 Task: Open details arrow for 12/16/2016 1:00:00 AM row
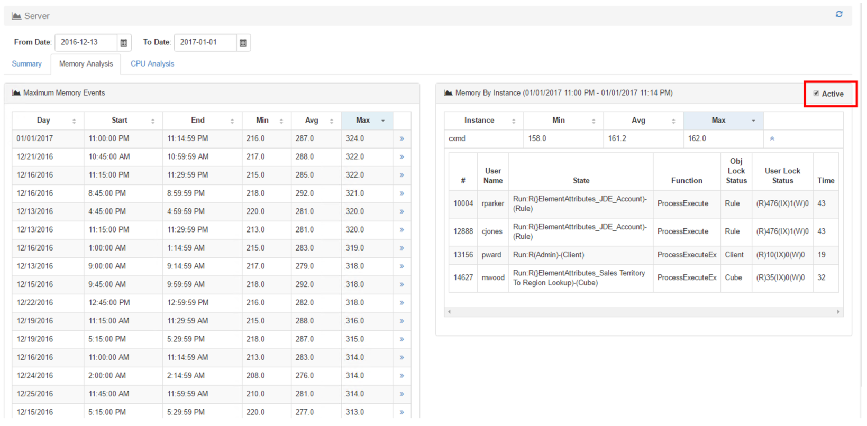402,248
